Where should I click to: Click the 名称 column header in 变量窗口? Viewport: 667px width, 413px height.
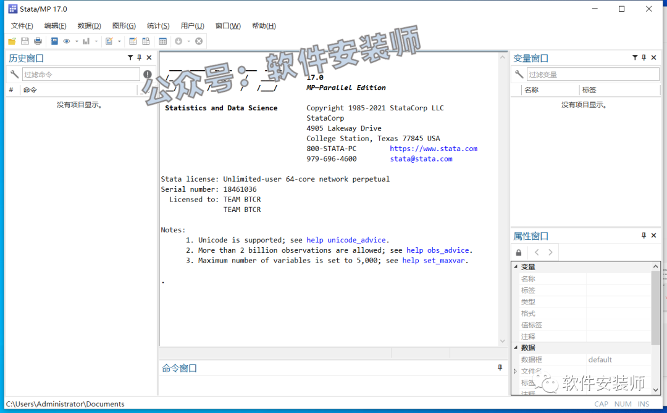coord(550,90)
